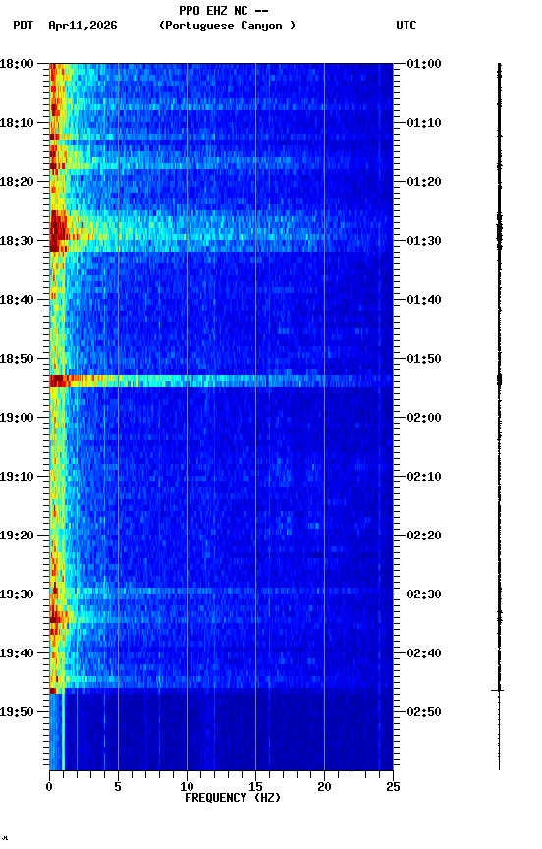Click the seismogram trace spike near 01:54 UTC

coord(499,380)
